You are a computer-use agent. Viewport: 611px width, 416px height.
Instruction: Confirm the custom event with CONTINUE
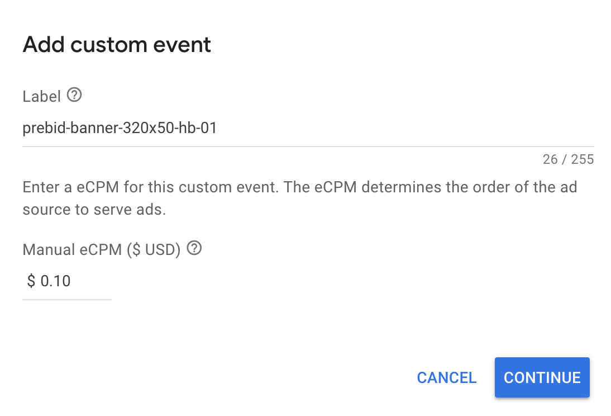541,377
